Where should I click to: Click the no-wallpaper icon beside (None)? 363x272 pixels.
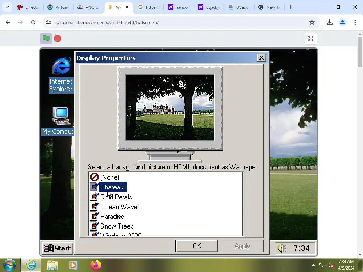(94, 177)
